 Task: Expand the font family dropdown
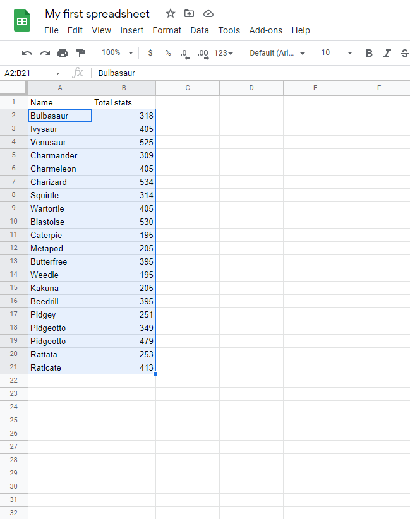point(277,53)
